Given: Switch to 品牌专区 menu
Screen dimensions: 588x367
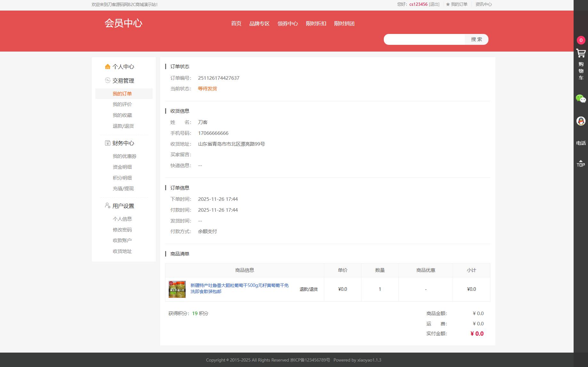Looking at the screenshot, I should (x=259, y=23).
